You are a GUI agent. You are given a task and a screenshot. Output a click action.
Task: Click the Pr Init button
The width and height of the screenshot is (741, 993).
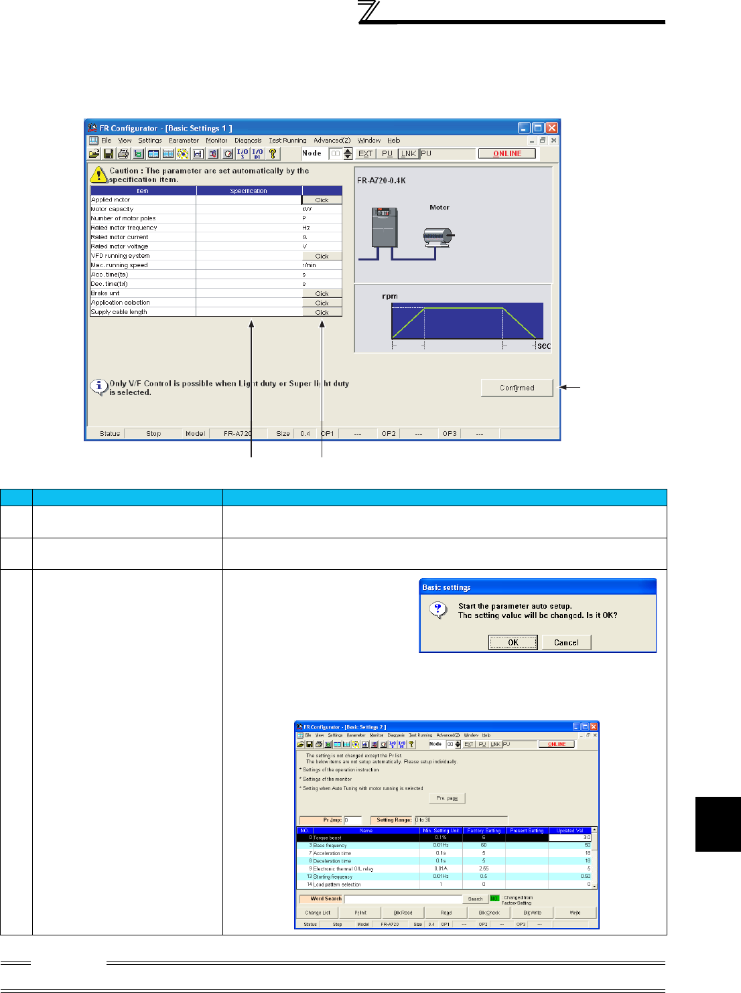(x=360, y=913)
